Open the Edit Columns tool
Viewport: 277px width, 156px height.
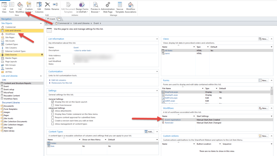(39, 7)
